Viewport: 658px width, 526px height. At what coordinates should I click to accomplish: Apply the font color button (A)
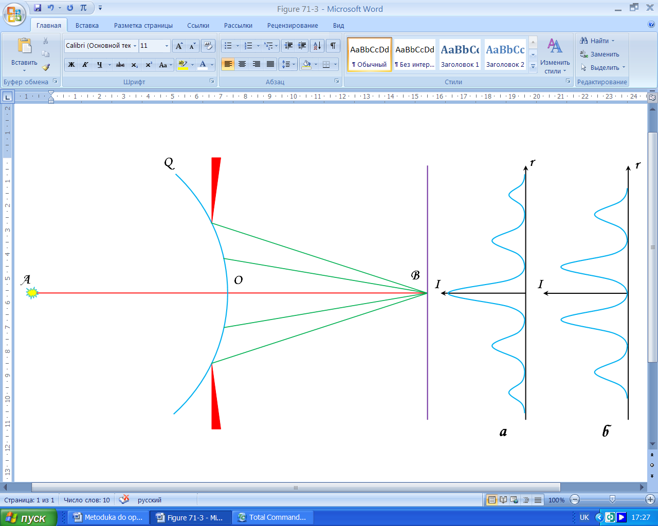(203, 65)
